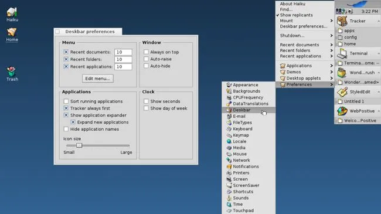Enable Show day of week
Image resolution: width=381 pixels, height=214 pixels.
tap(146, 108)
